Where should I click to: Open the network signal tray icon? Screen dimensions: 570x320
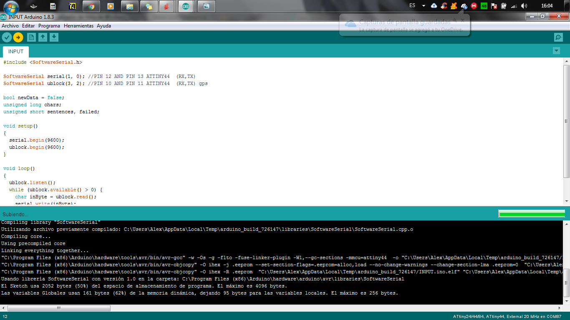514,6
